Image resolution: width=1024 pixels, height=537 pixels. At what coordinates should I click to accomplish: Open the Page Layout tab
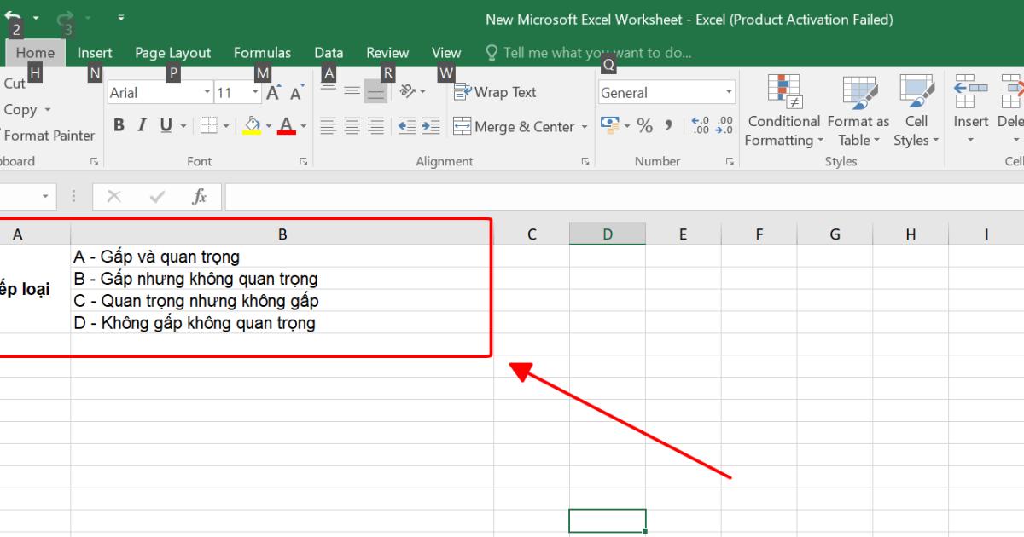click(x=172, y=53)
